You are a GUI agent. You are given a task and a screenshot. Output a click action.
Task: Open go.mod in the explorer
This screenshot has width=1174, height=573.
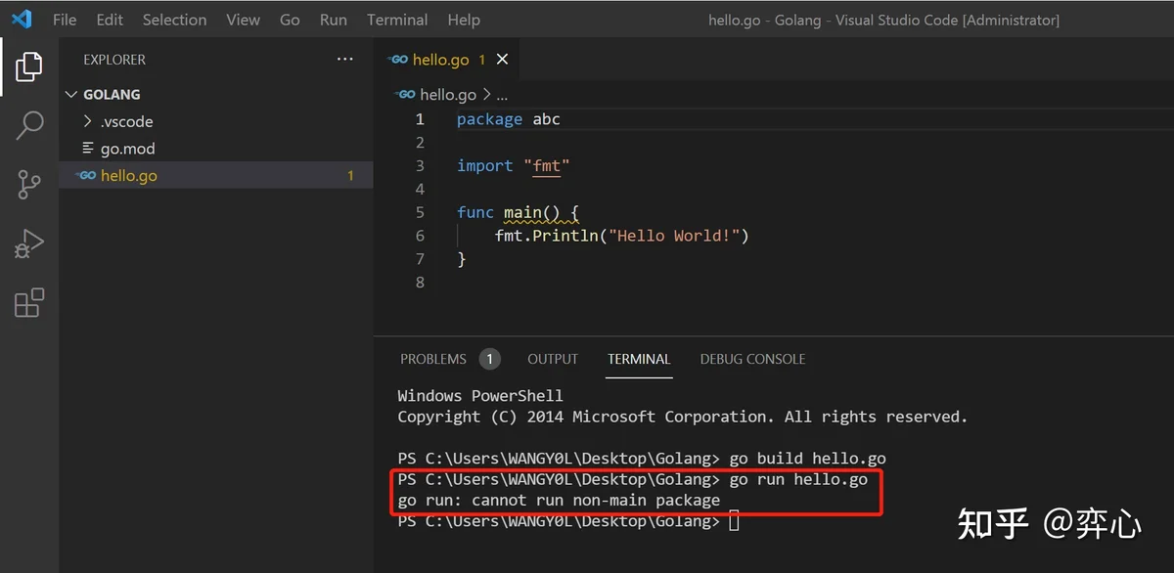coord(215,149)
